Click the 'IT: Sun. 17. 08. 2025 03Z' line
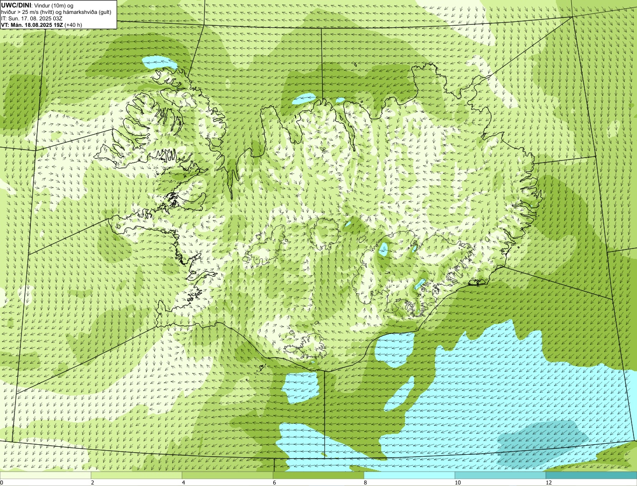This screenshot has height=486, width=637. 31,18
